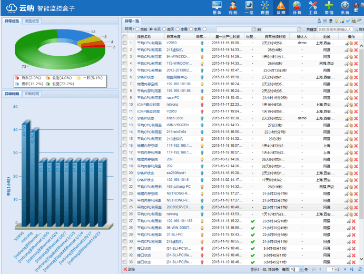The image size is (364, 275).
Task: Click the 删除 button at table bottom
Action: tap(129, 269)
